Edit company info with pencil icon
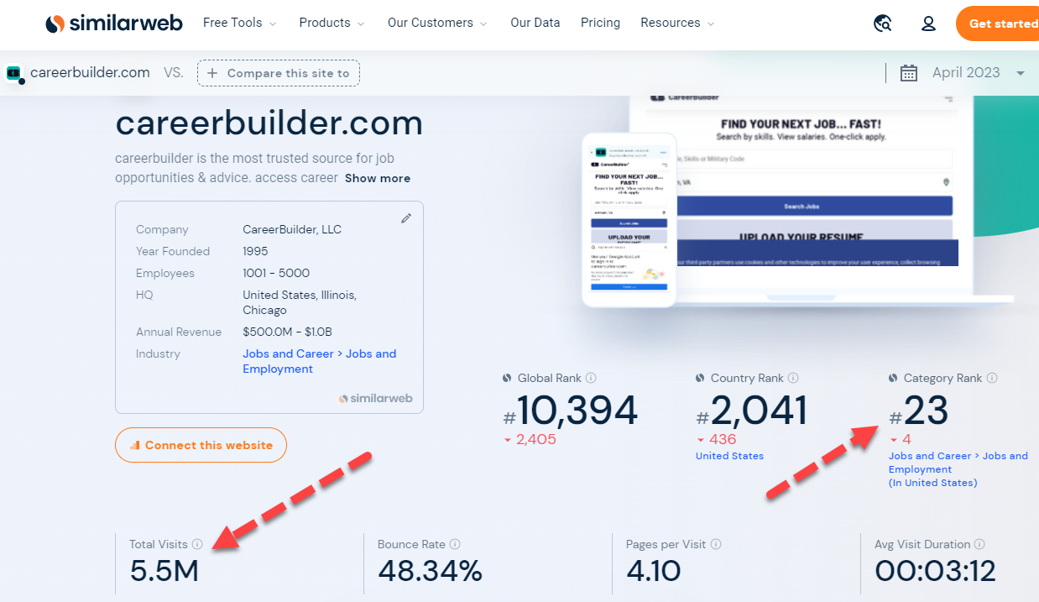The image size is (1039, 602). click(406, 218)
